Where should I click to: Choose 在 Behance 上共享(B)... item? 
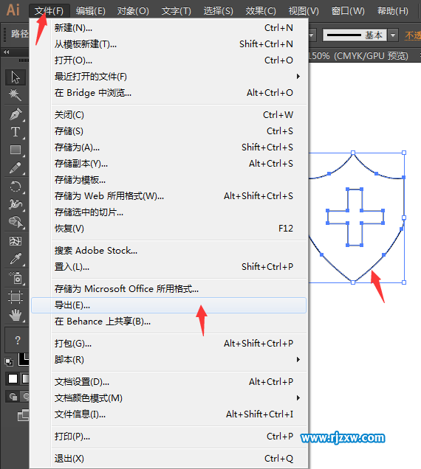pos(169,322)
